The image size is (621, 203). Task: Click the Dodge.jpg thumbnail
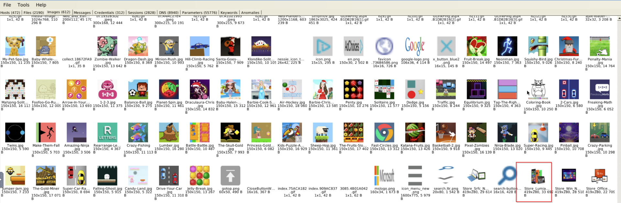415,89
